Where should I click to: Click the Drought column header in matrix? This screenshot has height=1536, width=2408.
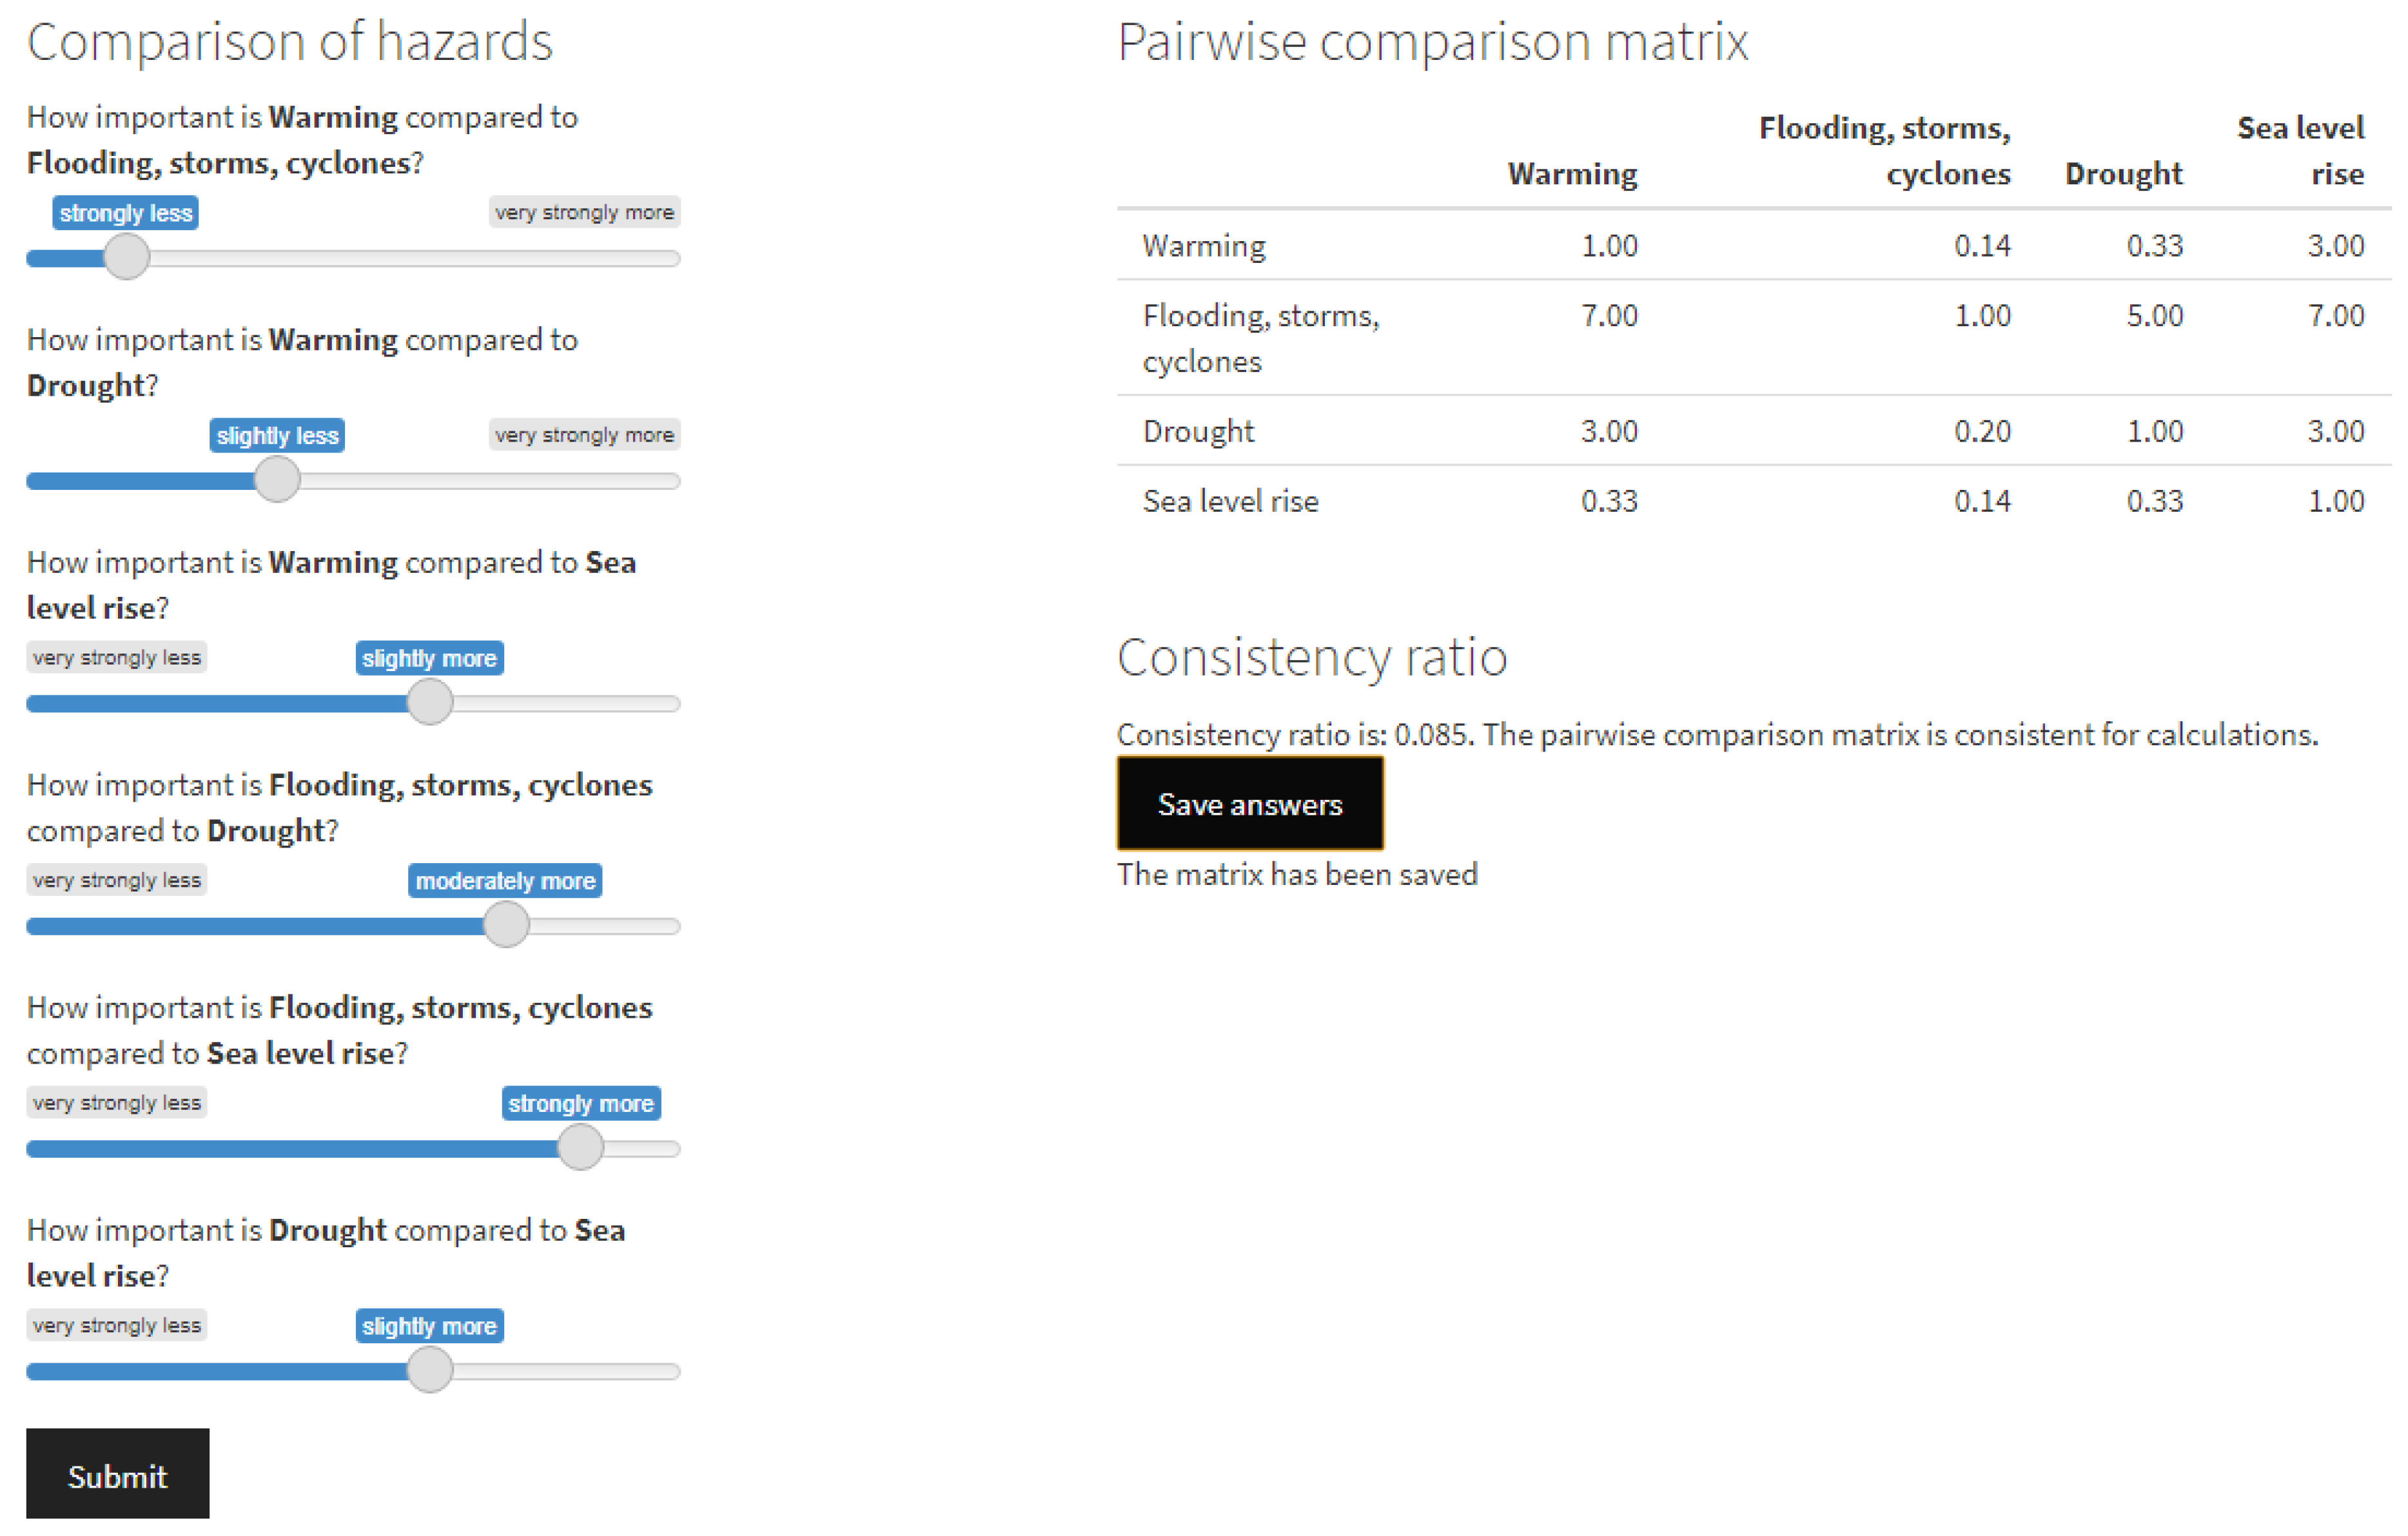point(2123,174)
